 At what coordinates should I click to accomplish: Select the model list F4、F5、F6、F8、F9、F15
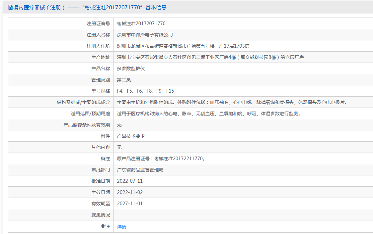pos(145,91)
